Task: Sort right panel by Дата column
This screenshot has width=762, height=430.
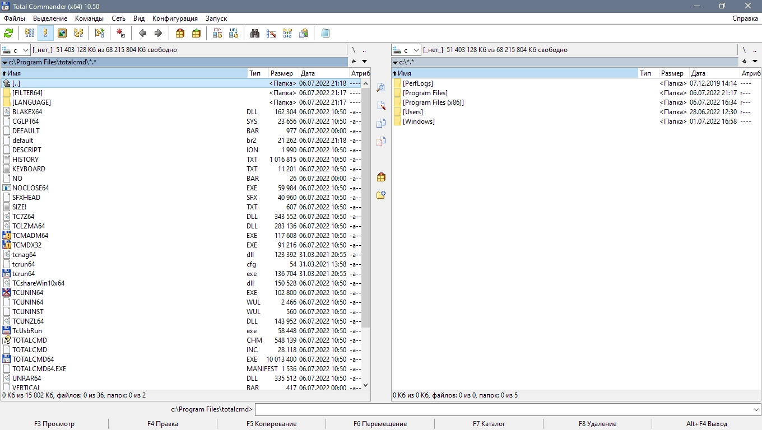Action: [x=714, y=73]
